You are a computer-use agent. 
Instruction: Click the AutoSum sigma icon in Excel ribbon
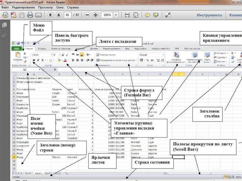coord(232,53)
